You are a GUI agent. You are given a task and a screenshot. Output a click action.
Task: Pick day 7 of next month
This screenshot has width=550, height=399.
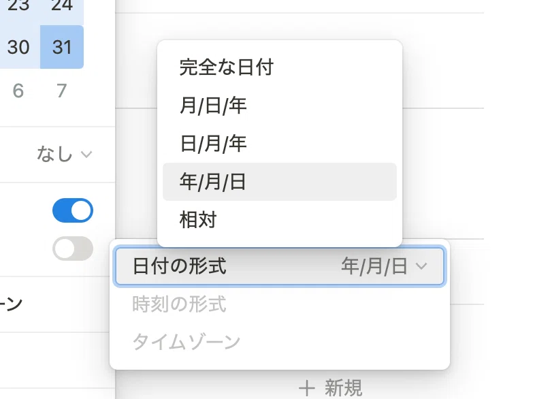point(62,91)
